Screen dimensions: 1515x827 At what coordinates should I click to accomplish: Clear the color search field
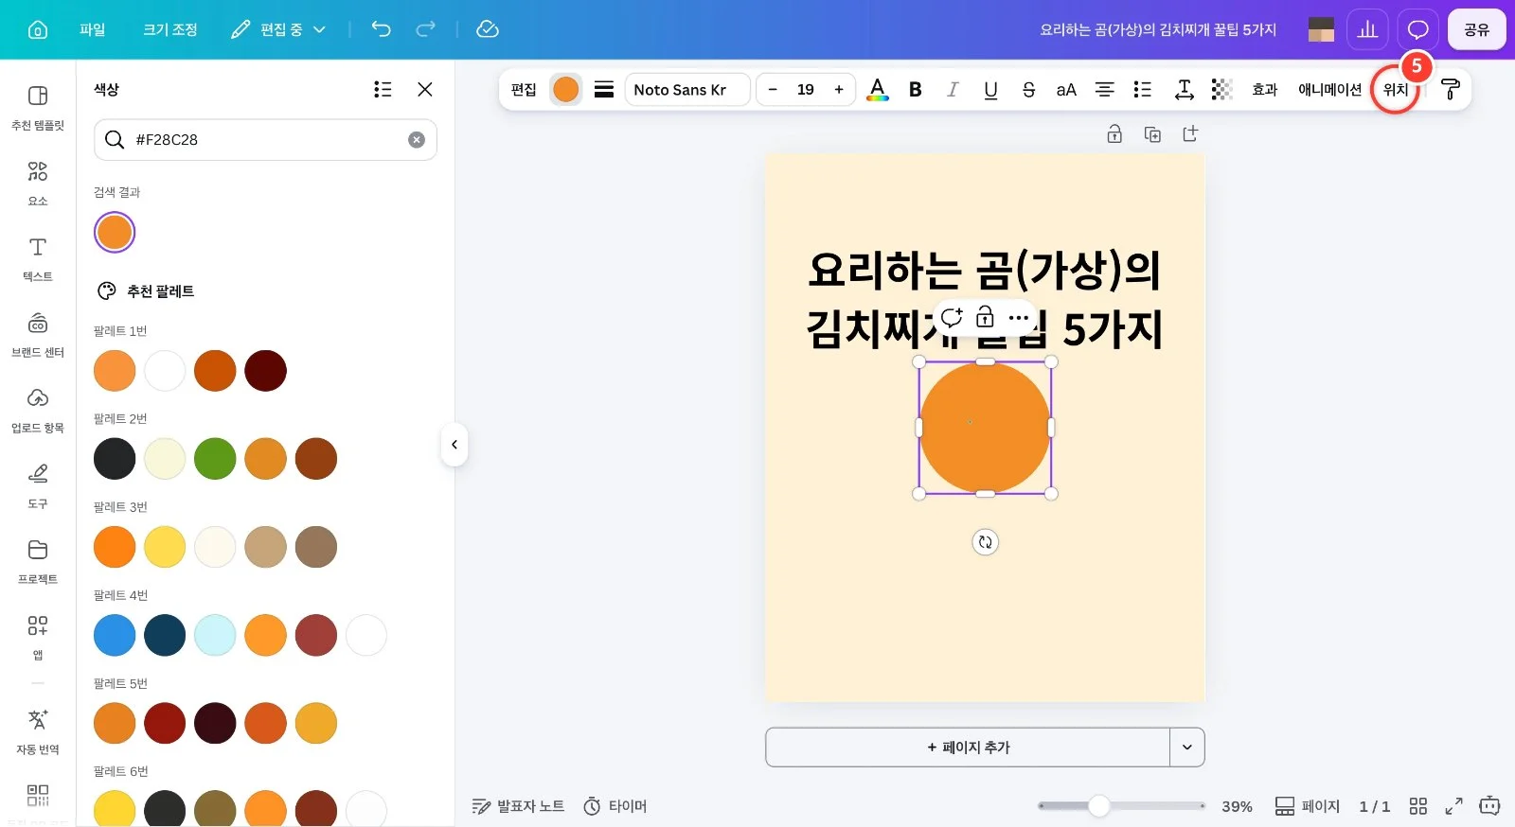(x=417, y=140)
